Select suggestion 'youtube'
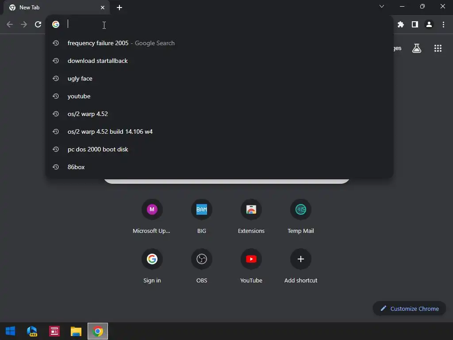The height and width of the screenshot is (340, 453). [x=219, y=96]
